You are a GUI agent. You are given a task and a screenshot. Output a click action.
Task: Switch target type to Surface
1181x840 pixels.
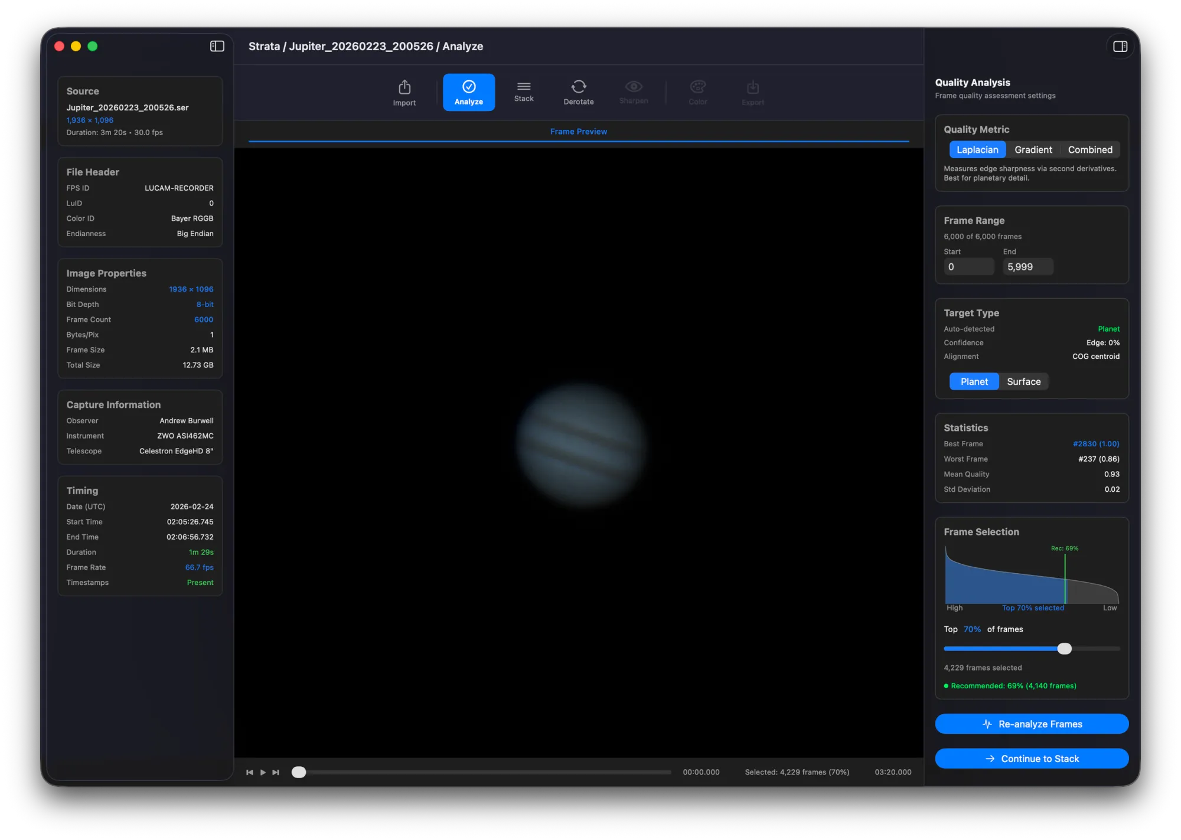(x=1023, y=381)
